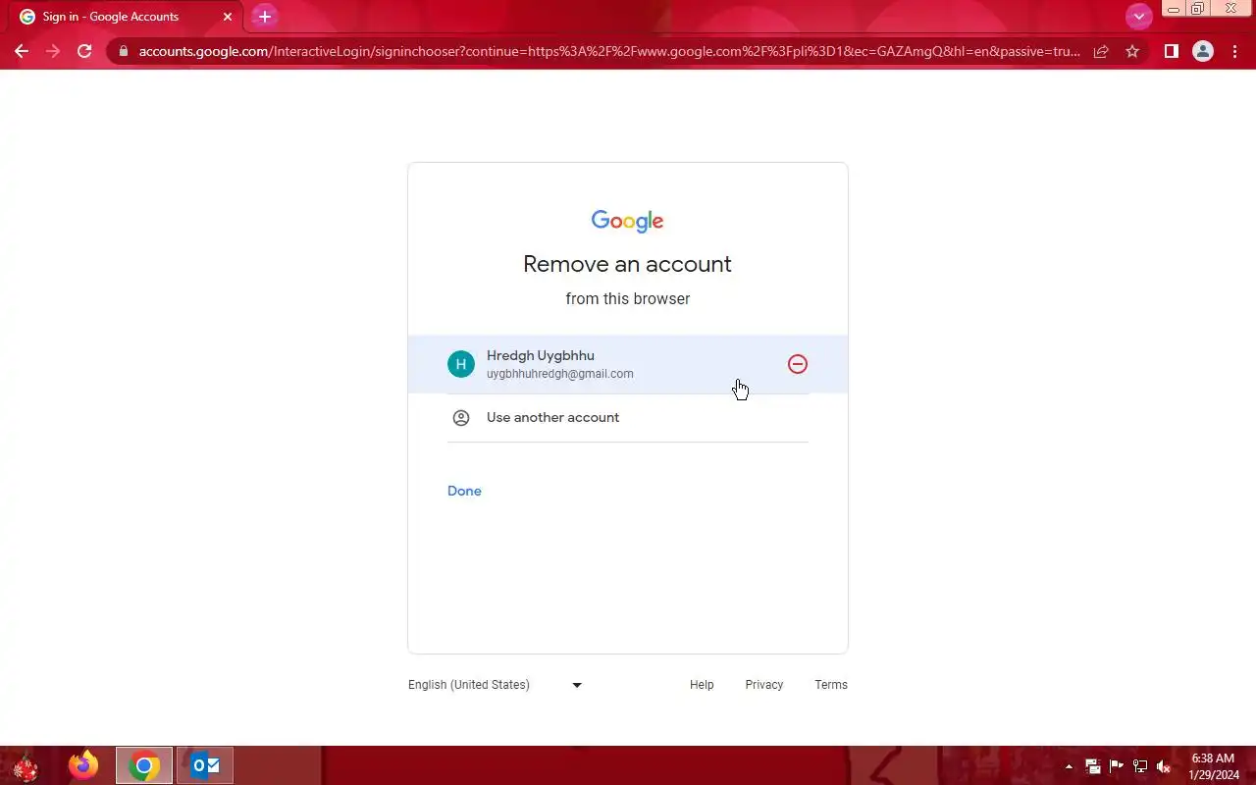Screen dimensions: 1256x785
Task: Remove the Hredgh Uygbhhu account via minus icon
Action: (798, 364)
